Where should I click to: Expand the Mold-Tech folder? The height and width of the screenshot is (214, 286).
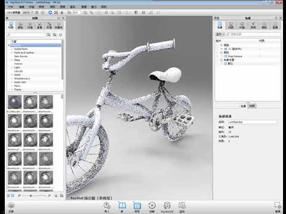coord(12,82)
